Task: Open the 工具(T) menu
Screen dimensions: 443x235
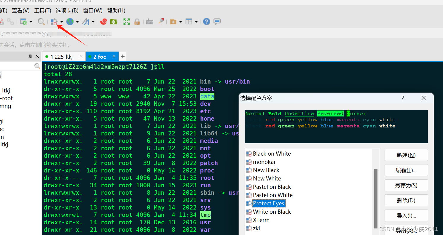Action: (42, 10)
